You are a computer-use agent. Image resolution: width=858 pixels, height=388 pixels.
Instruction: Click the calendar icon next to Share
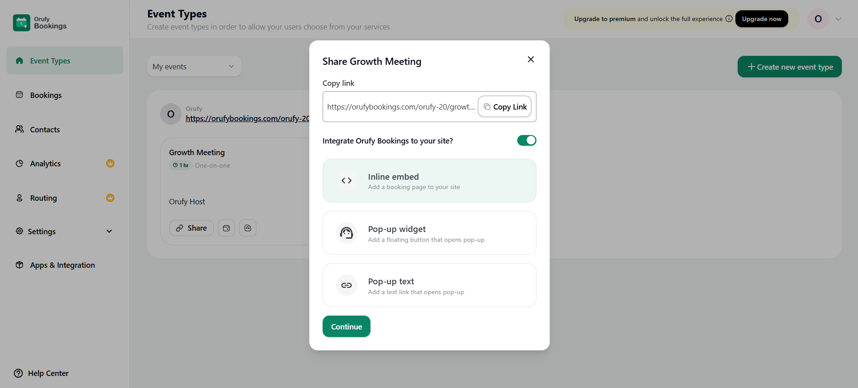(x=226, y=228)
